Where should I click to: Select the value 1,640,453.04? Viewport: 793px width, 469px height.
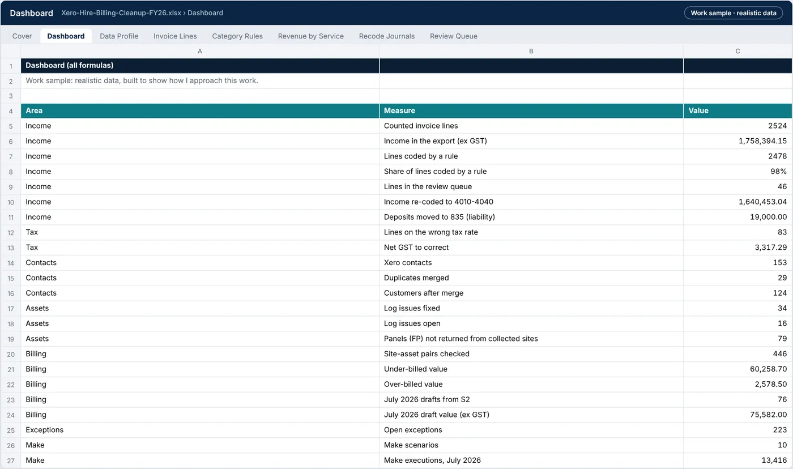[x=738, y=202]
